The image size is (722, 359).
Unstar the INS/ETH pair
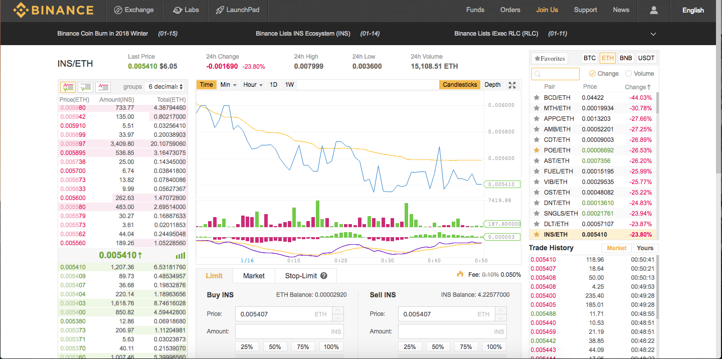click(536, 235)
